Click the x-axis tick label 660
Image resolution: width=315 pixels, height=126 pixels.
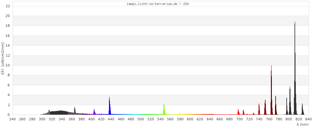[220, 119]
